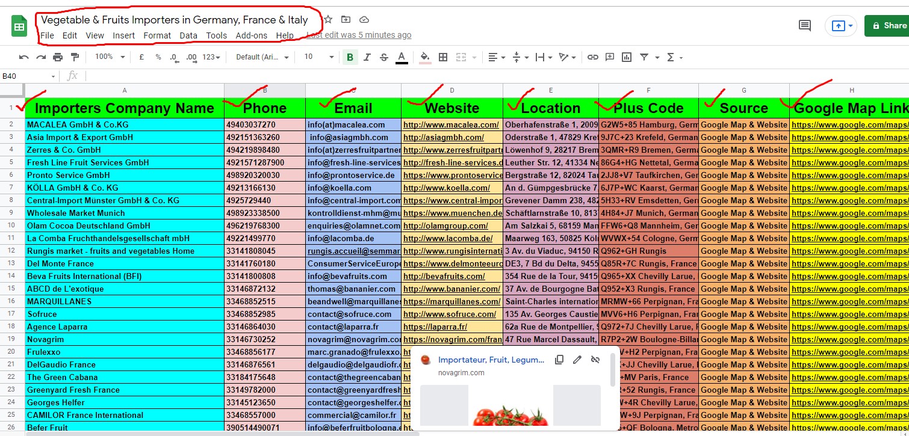Screen dimensions: 909x436
Task: Edit link in the preview card
Action: tap(577, 360)
